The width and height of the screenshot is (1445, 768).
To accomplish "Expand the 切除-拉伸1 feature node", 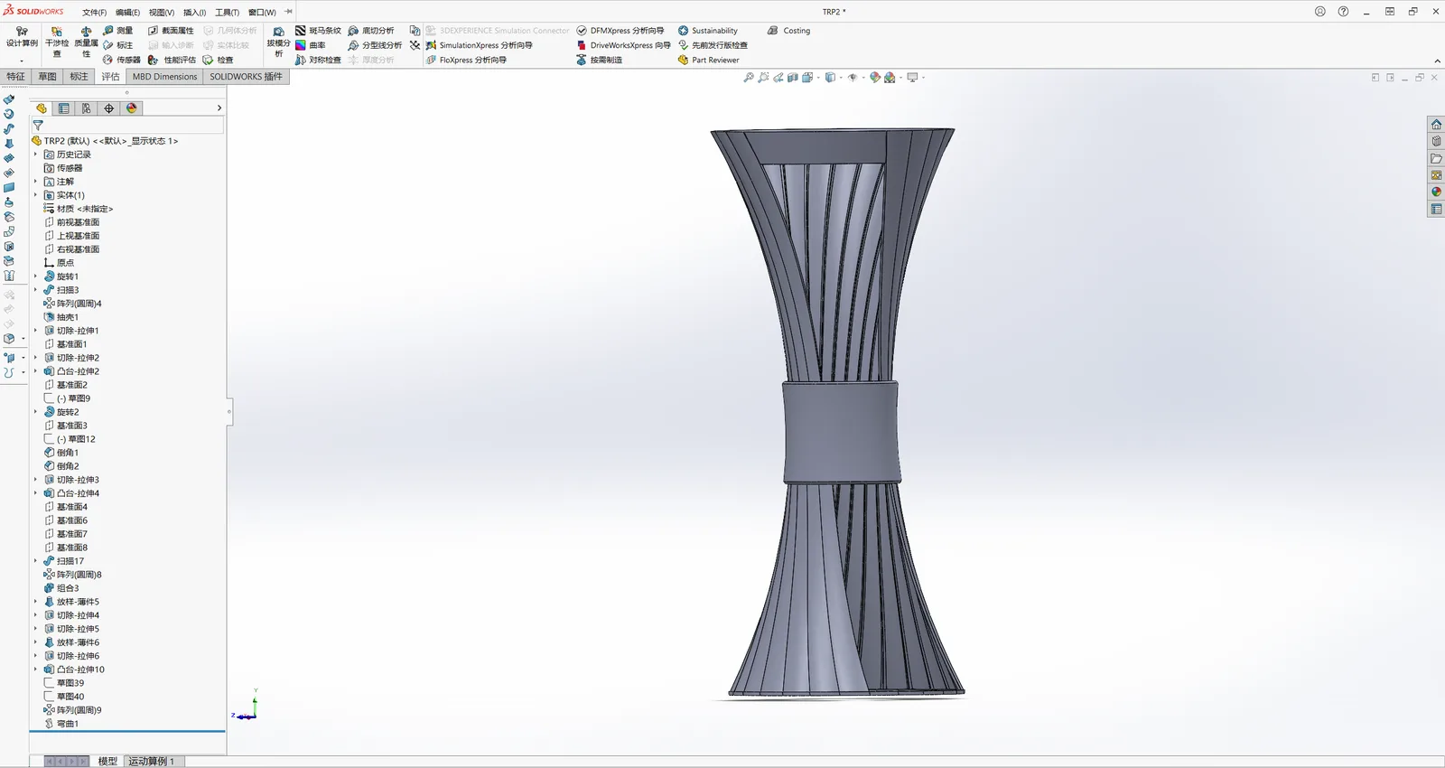I will (36, 331).
